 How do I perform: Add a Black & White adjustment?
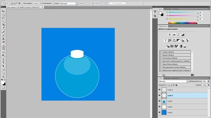(x=178, y=40)
